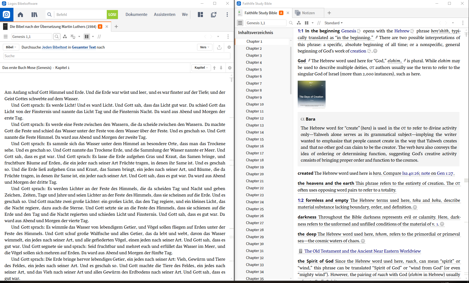Close the locator bar in Luther panel

click(x=230, y=68)
